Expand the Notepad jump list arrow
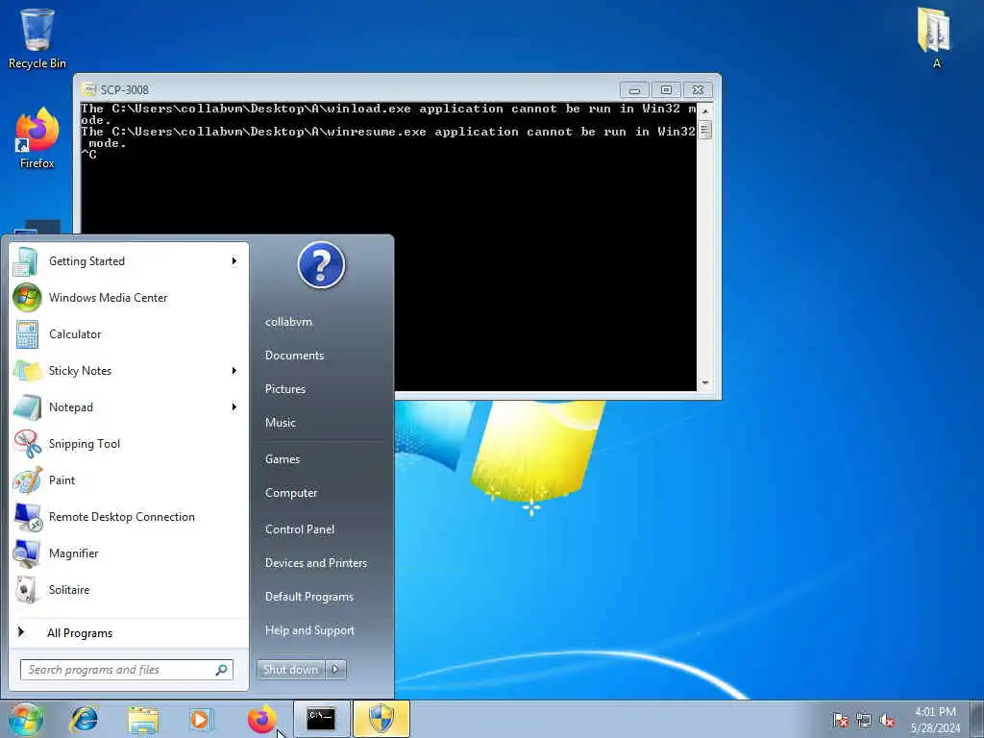The image size is (984, 738). 234,406
